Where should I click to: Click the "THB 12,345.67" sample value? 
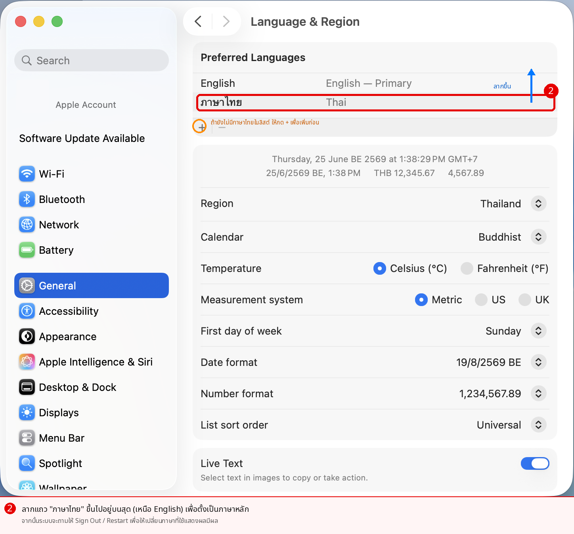tap(404, 173)
